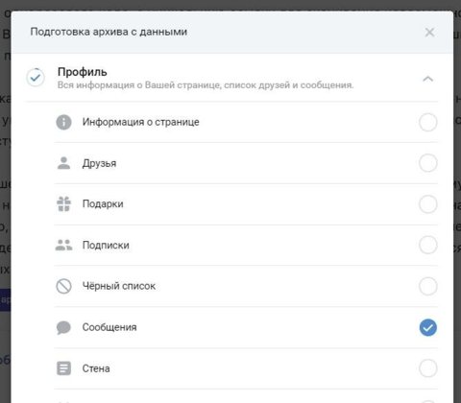Toggle the Профиль section checkmark

(x=36, y=78)
